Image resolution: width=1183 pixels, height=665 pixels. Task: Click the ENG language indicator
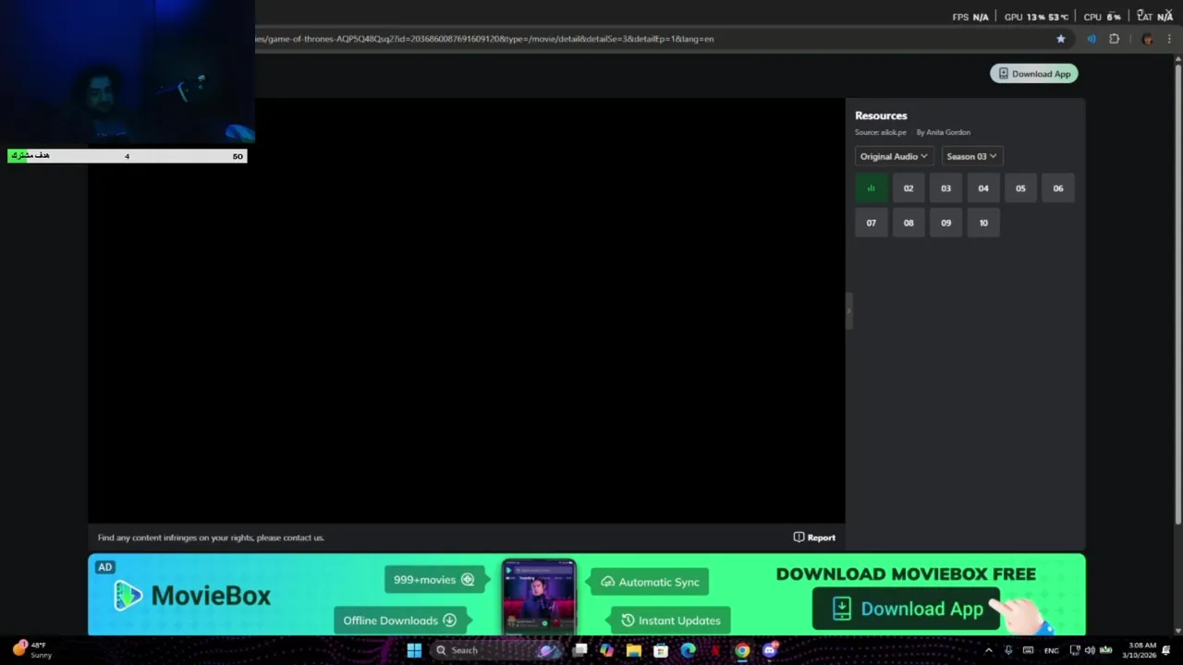[1052, 650]
